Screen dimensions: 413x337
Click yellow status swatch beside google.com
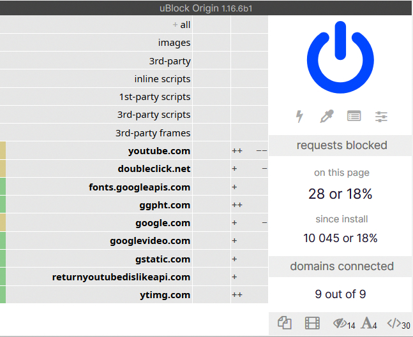click(x=3, y=223)
